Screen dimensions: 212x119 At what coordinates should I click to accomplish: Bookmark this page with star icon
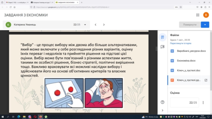click(181, 7)
